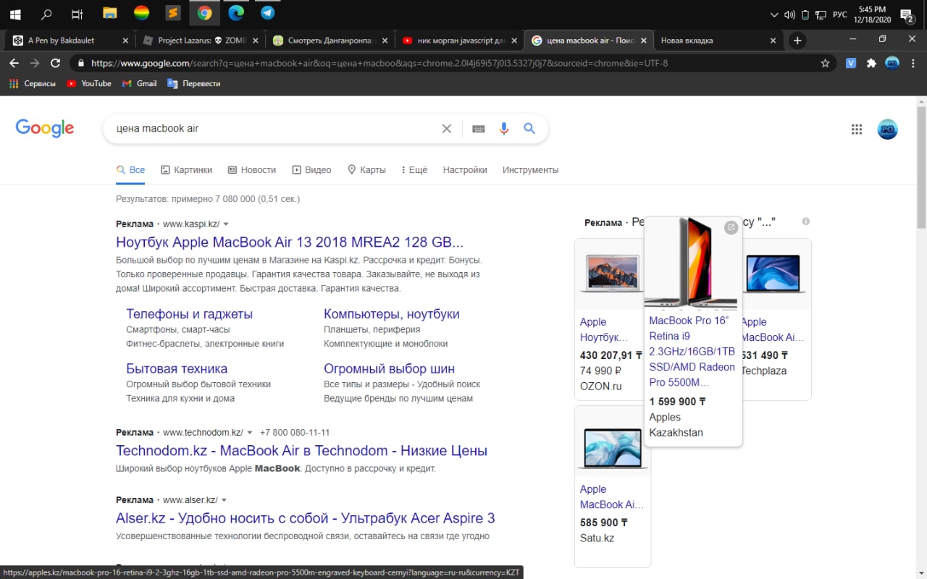Switch to Project Lazarus tab

pyautogui.click(x=201, y=41)
